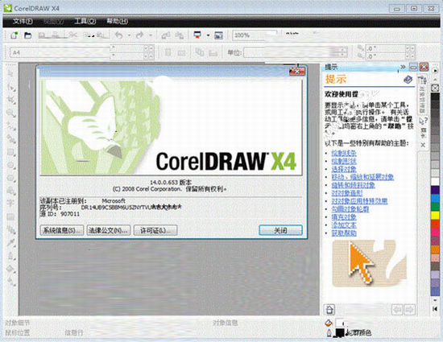Open file using the folder icon
443x342 pixels.
[x=27, y=35]
